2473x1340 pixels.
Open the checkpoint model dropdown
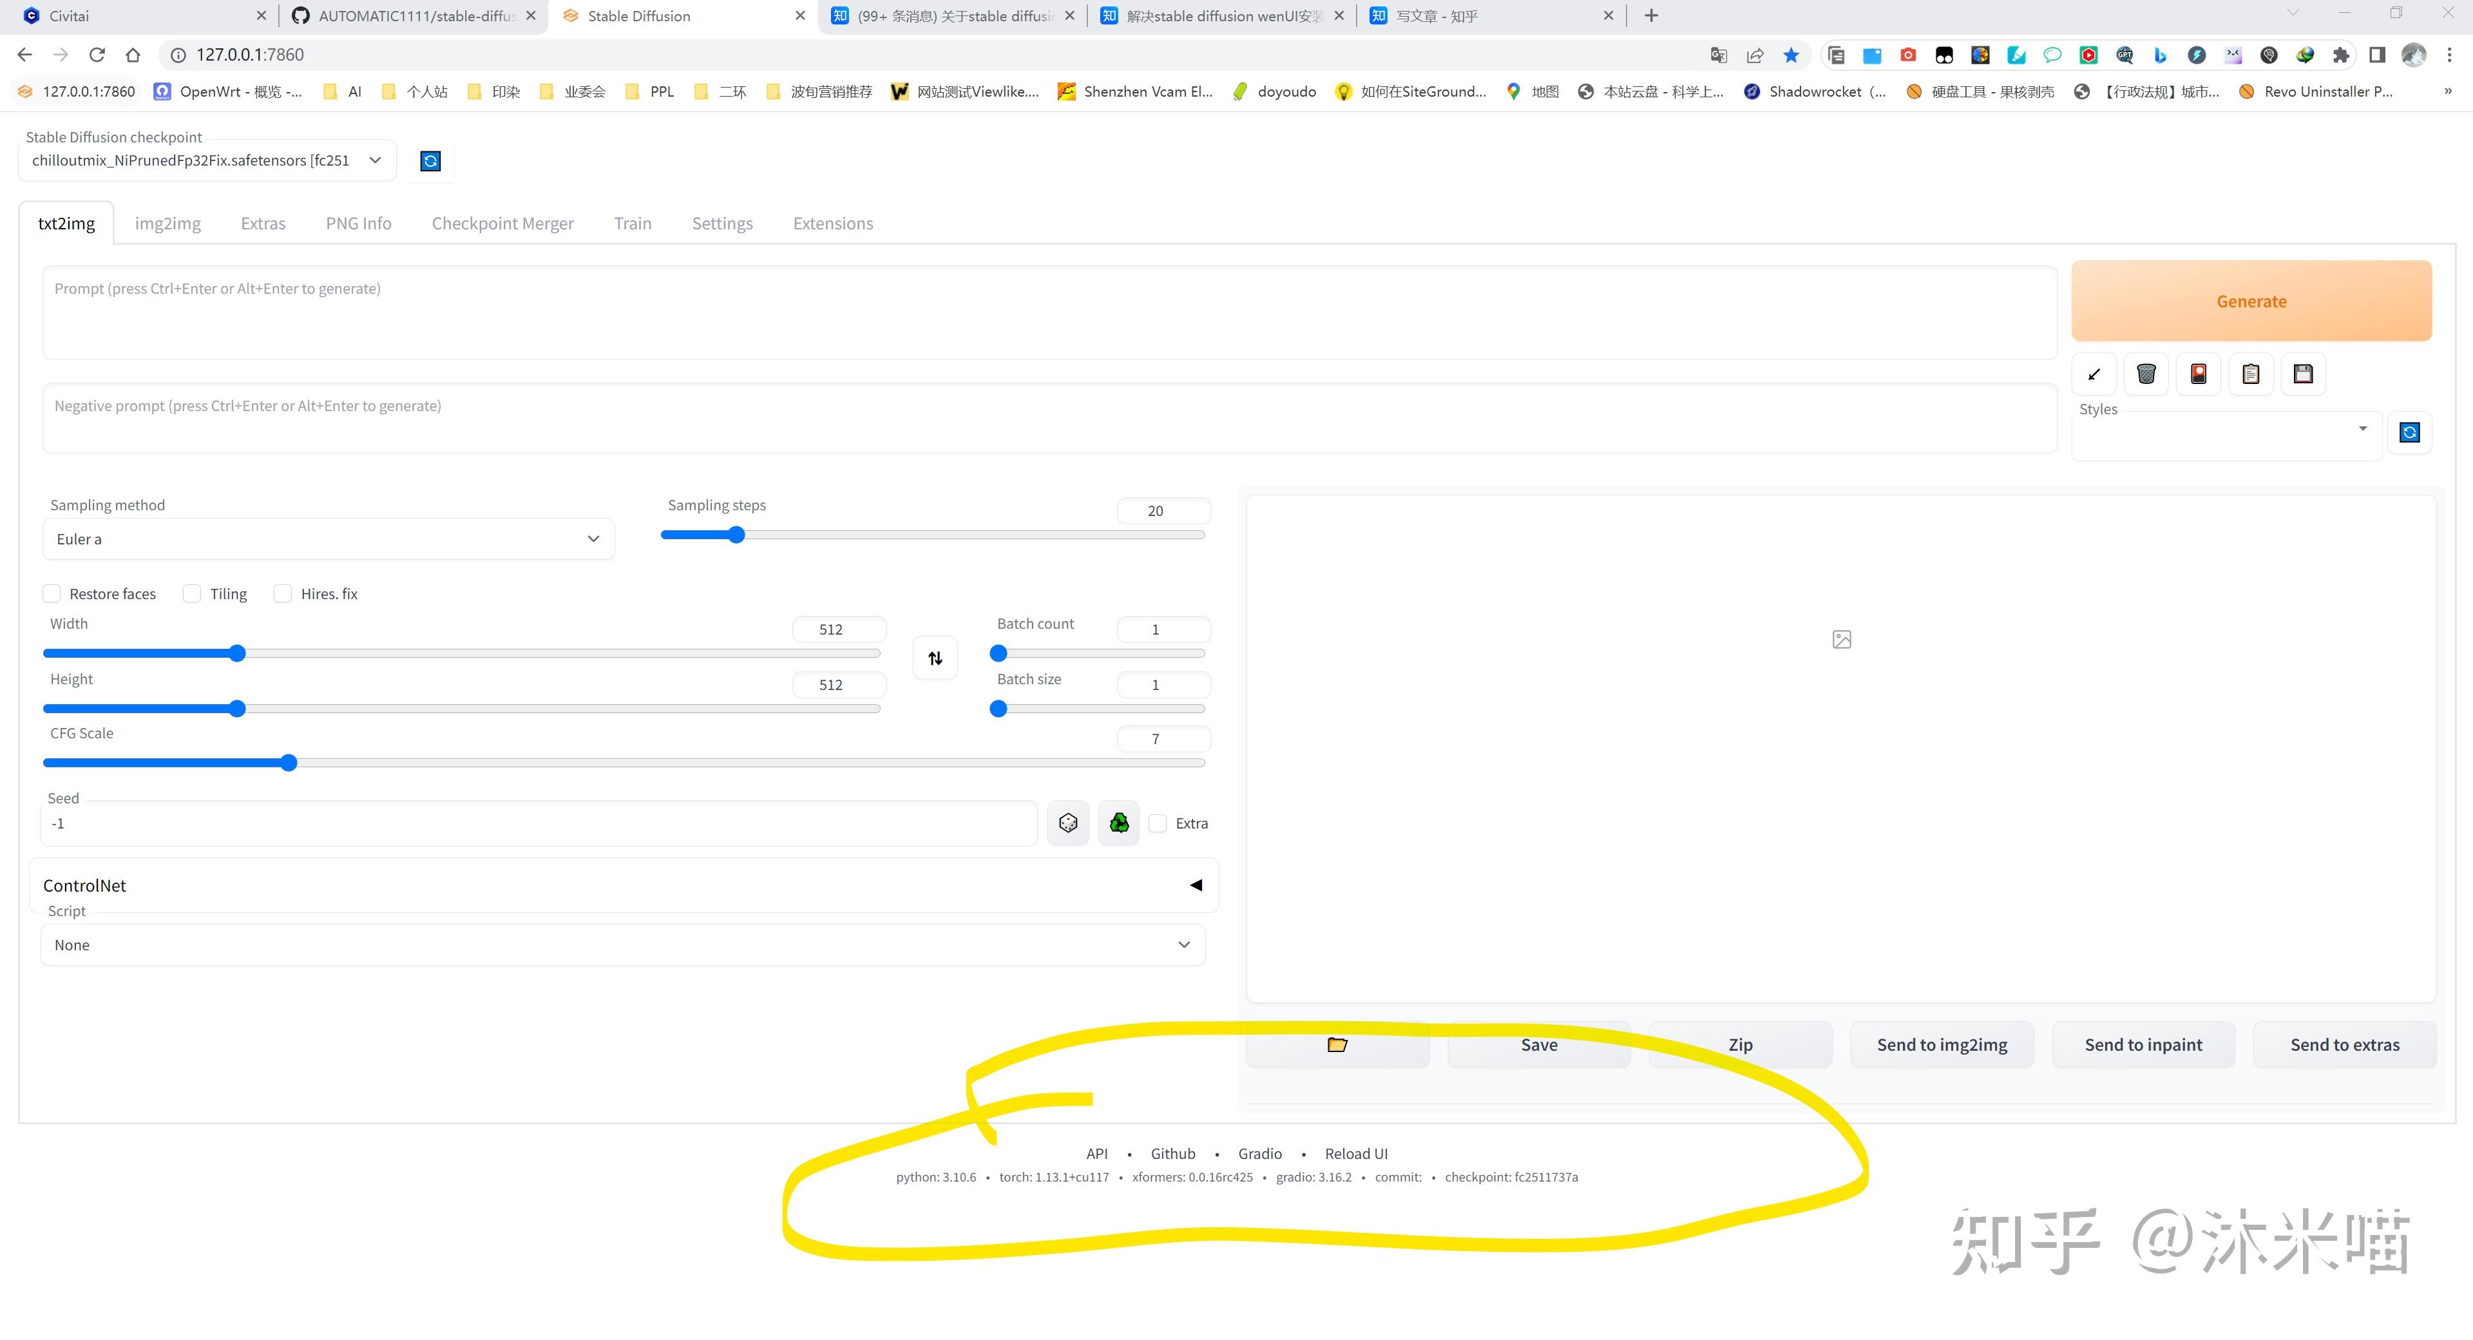pyautogui.click(x=207, y=160)
